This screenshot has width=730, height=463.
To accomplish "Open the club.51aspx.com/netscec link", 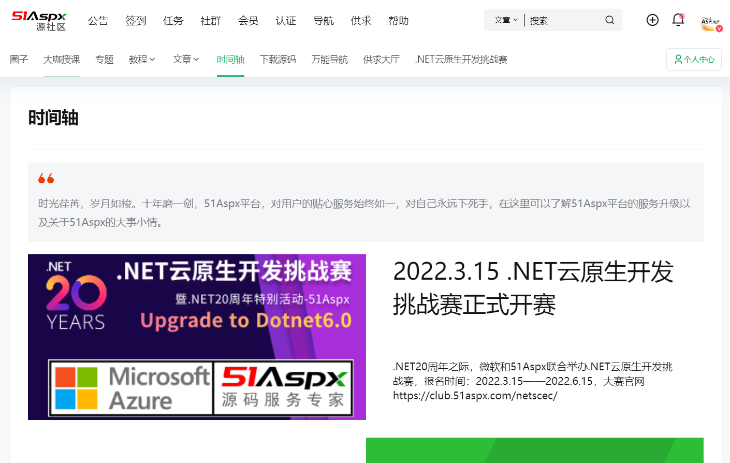I will coord(475,395).
